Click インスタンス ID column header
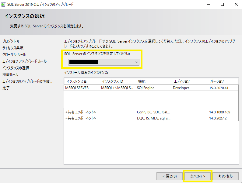This screenshot has width=242, height=183. pyautogui.click(x=118, y=81)
